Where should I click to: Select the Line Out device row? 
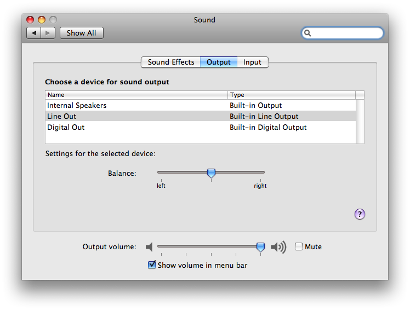(x=201, y=116)
